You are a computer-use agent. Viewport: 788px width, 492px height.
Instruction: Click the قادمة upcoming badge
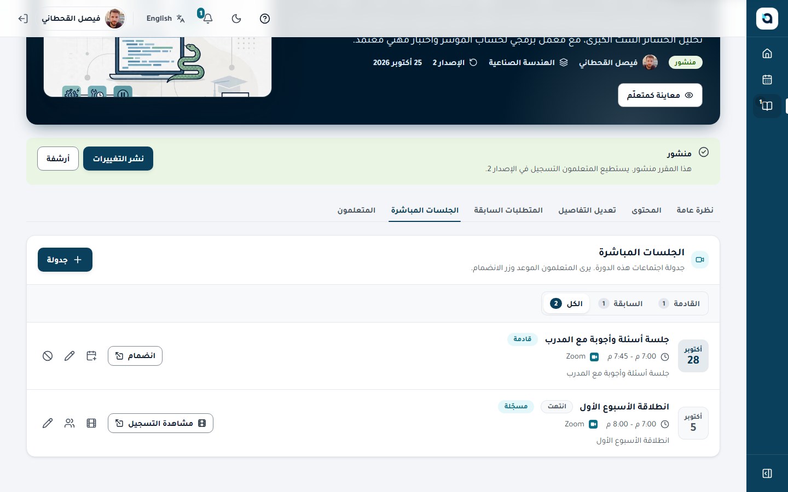[523, 339]
